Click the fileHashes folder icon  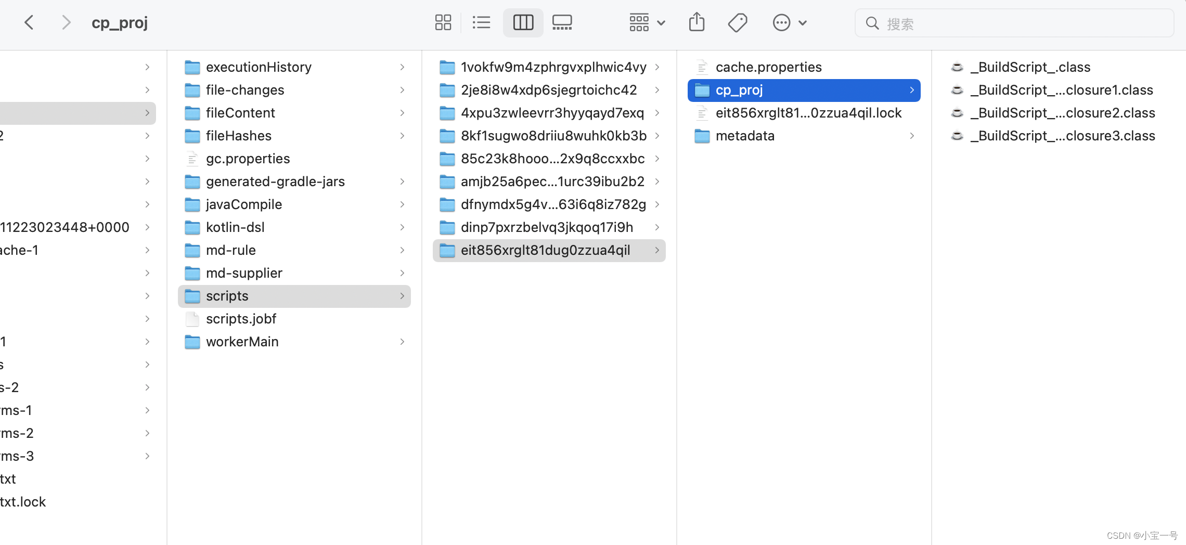[x=192, y=136]
